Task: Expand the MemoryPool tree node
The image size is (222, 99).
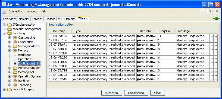Action: [x=10, y=72]
